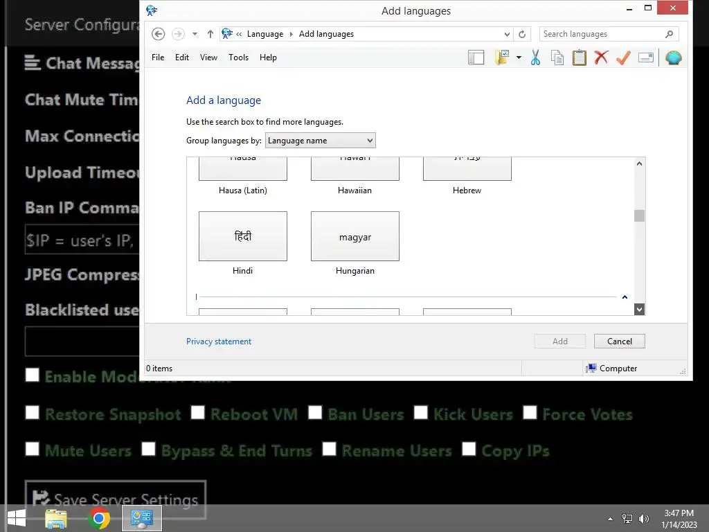Check the Force Votes checkbox
The width and height of the screenshot is (709, 532).
(530, 413)
